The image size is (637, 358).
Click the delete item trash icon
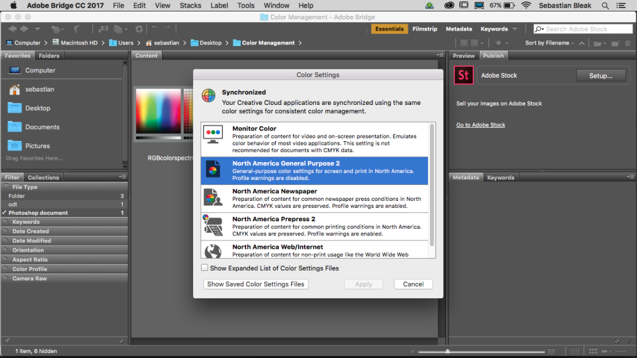pyautogui.click(x=627, y=43)
